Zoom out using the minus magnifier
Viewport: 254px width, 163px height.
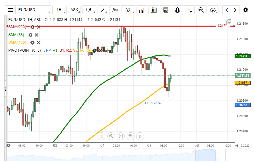pos(111,136)
